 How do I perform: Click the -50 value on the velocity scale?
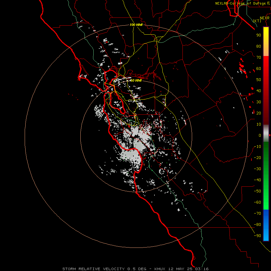(x=257, y=191)
